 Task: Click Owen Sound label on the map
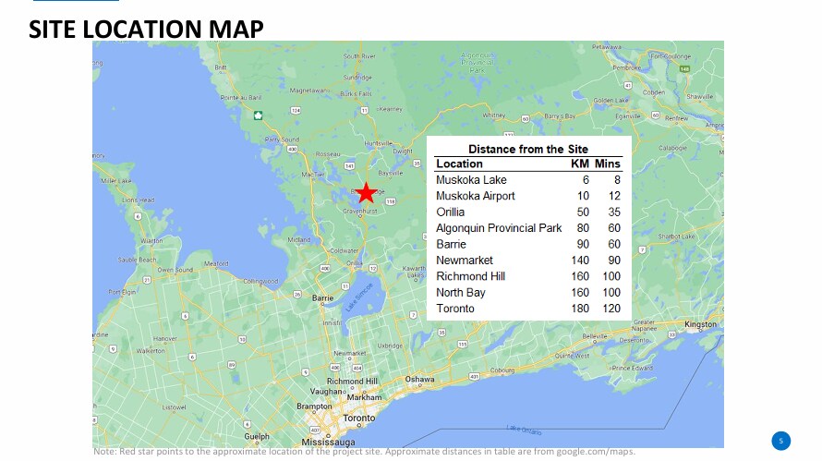coord(175,270)
